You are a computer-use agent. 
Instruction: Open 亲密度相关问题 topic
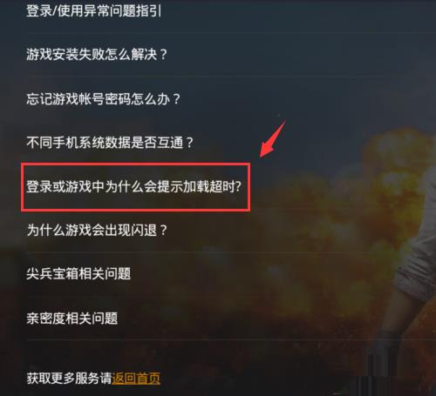click(x=72, y=319)
